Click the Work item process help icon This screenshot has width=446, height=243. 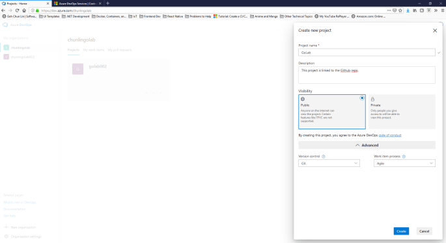404,157
